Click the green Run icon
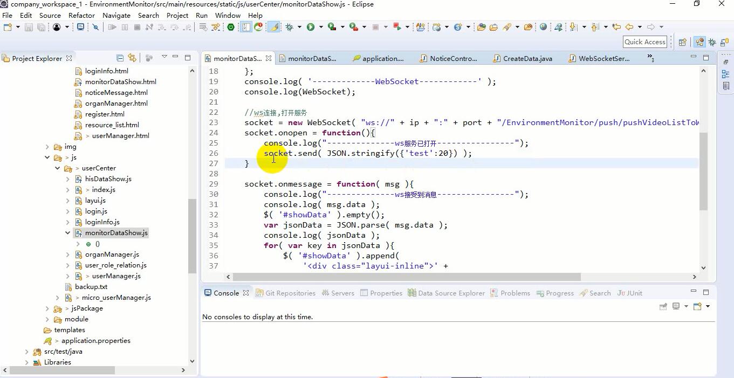The width and height of the screenshot is (734, 378). 311,27
